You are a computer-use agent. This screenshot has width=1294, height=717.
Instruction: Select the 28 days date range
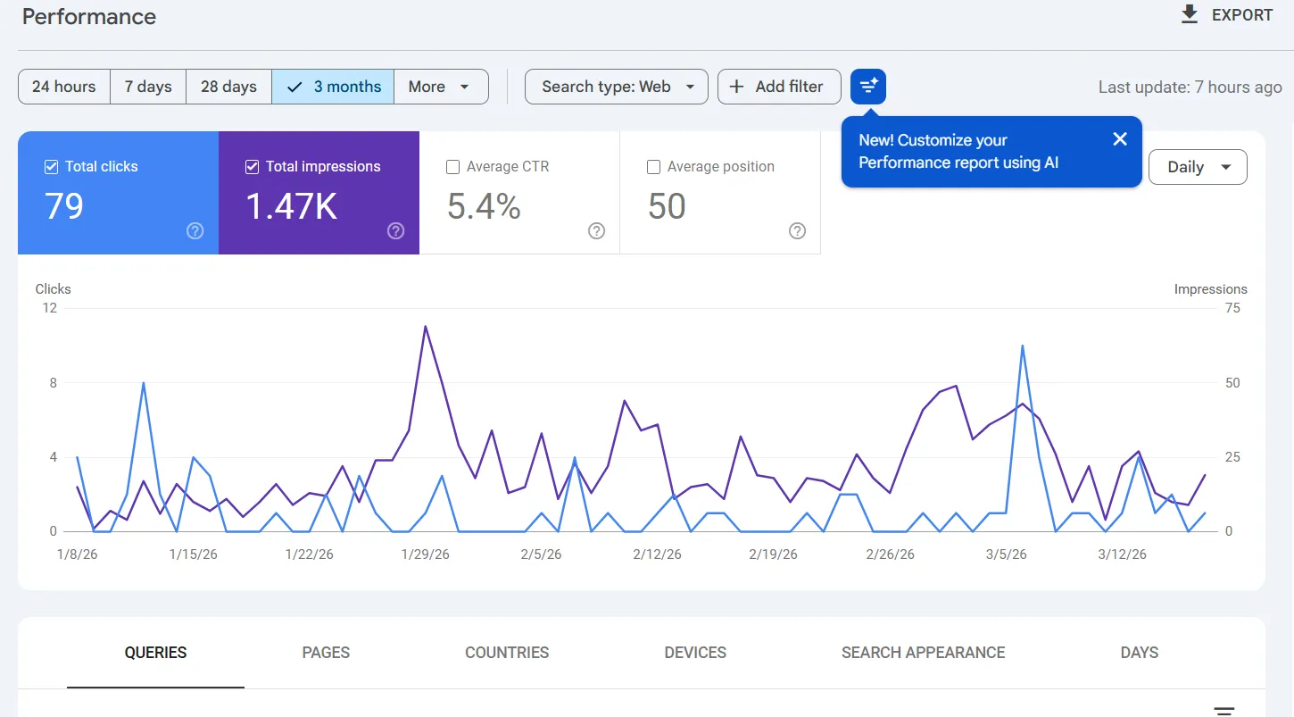pos(228,87)
